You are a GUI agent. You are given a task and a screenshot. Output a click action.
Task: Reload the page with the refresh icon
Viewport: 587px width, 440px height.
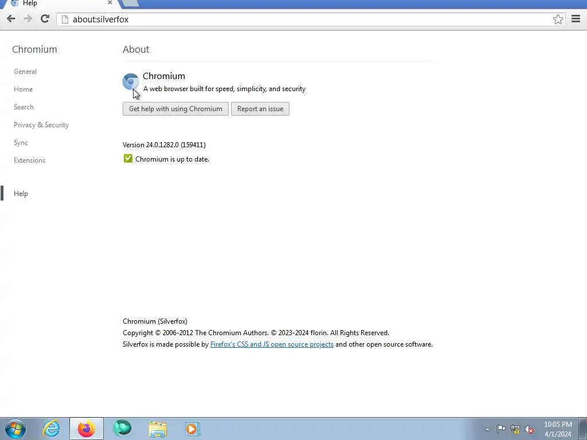[x=45, y=19]
